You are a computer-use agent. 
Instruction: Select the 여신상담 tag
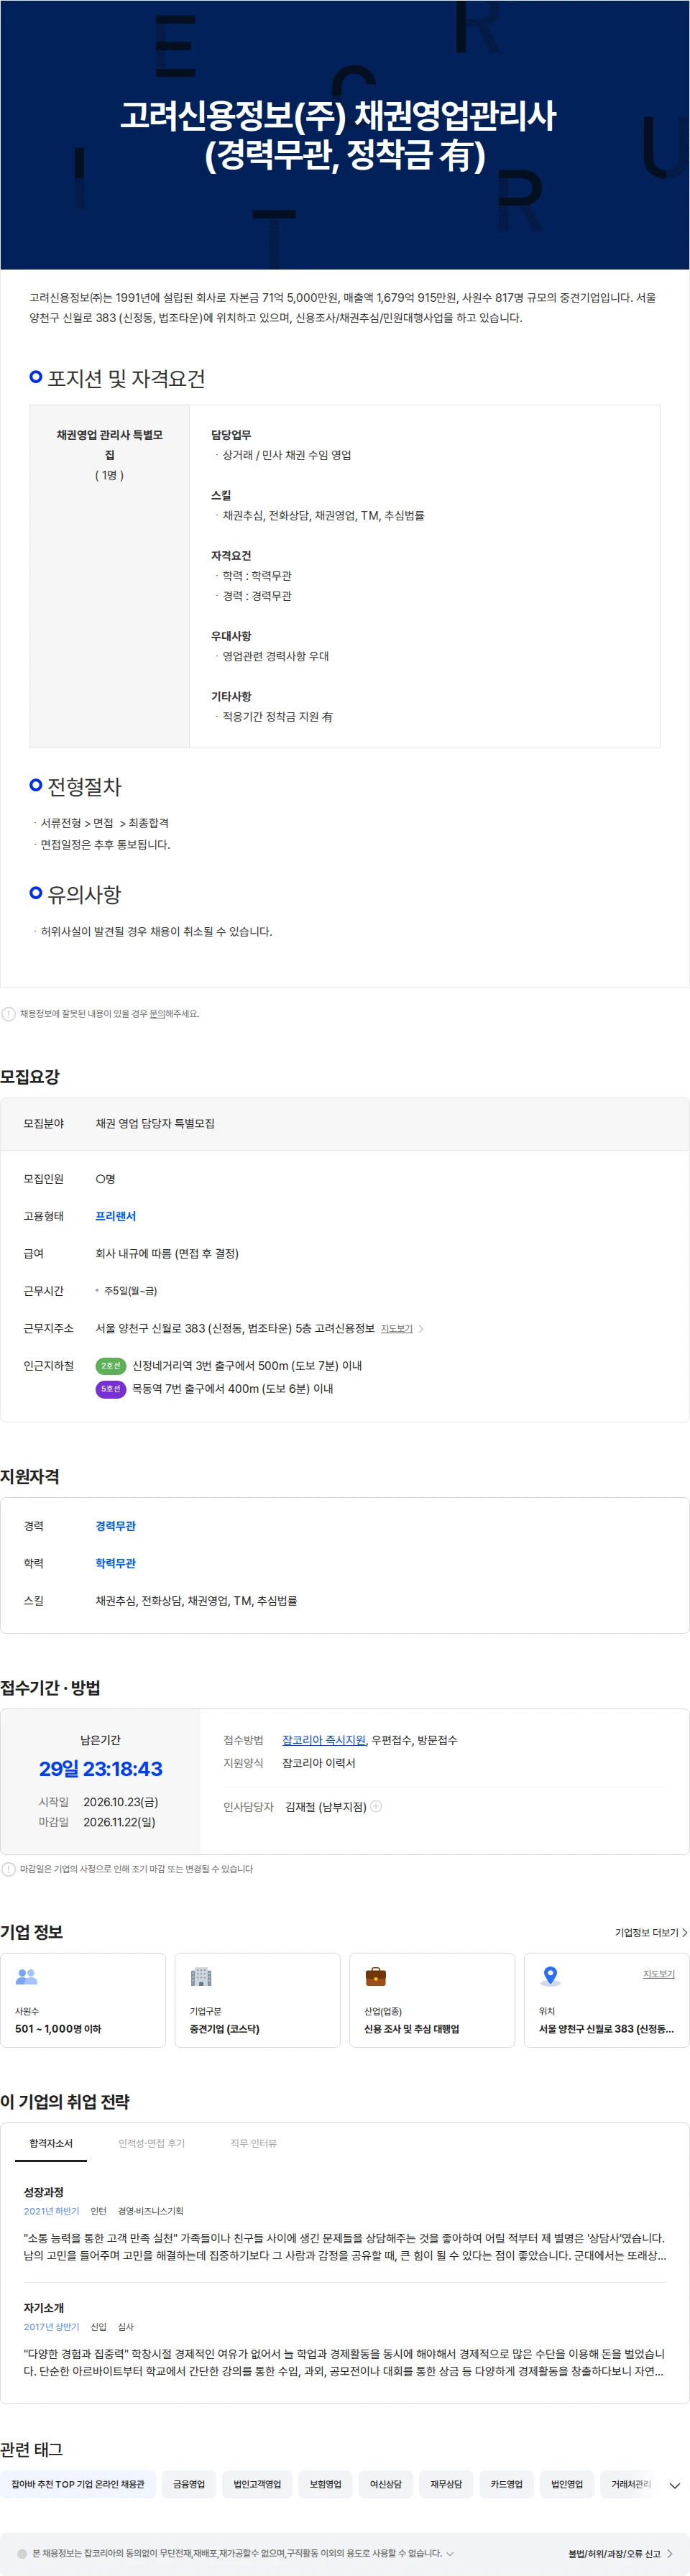385,2484
